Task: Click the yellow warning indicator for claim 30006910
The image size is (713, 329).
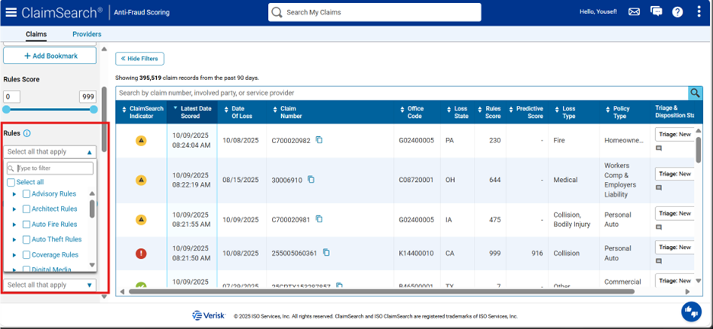Action: [x=141, y=180]
